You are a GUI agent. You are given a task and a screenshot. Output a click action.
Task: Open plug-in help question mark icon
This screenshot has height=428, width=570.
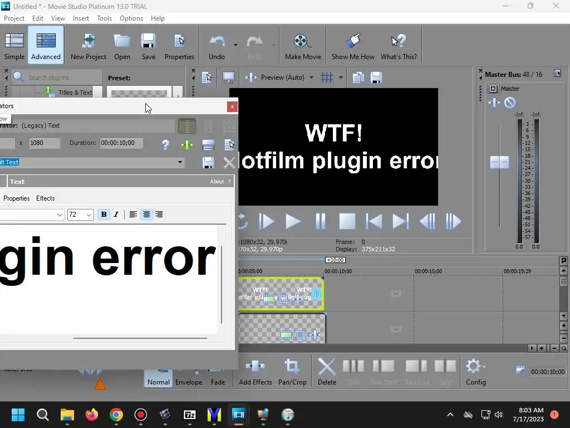tap(165, 145)
